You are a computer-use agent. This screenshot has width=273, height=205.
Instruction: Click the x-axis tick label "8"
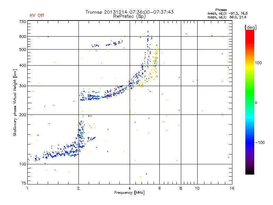point(181,188)
